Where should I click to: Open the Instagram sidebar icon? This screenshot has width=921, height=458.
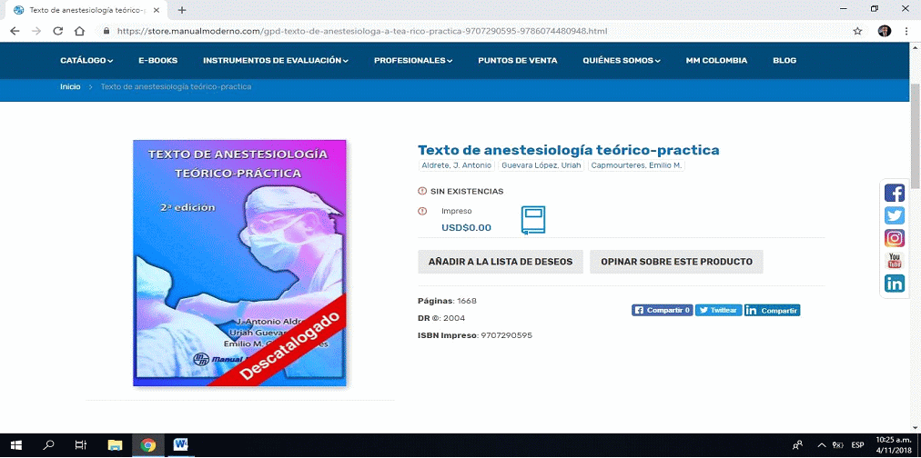(895, 238)
